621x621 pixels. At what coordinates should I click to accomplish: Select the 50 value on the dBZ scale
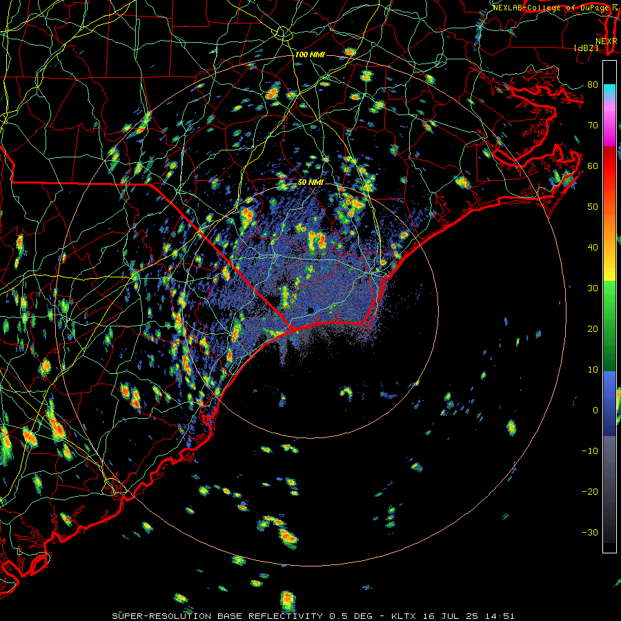point(593,207)
